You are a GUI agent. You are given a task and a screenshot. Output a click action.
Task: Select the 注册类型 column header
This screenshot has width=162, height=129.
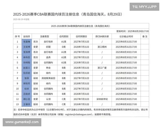coord(45,36)
